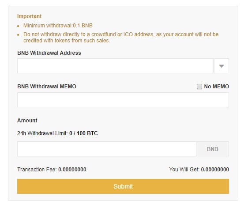Select the BNB Withdrawal Address label
Viewport: 248px width, 208px height.
(x=49, y=53)
